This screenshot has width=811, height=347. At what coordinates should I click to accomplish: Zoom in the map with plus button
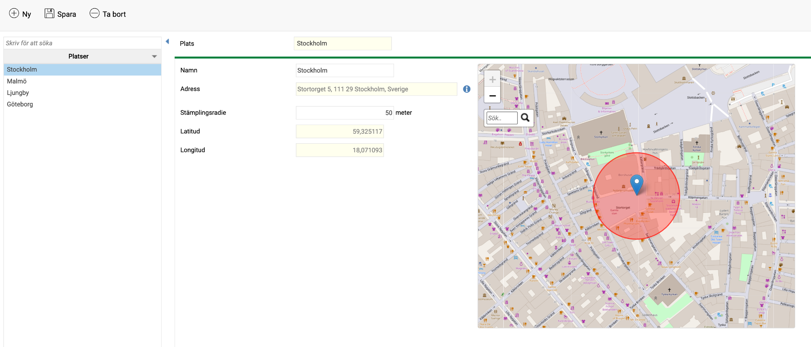tap(492, 80)
